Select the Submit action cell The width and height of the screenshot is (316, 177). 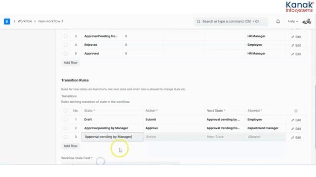pyautogui.click(x=174, y=119)
